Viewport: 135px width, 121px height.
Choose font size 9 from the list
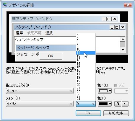coord(86,46)
